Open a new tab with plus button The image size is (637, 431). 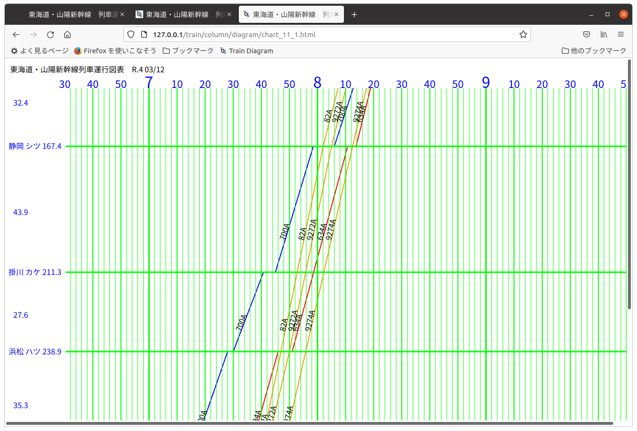[354, 15]
